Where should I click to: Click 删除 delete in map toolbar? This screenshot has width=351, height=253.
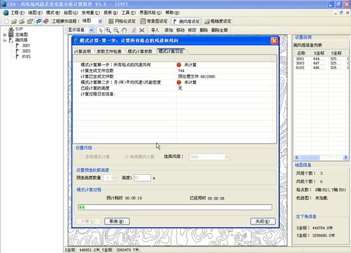pos(204,30)
